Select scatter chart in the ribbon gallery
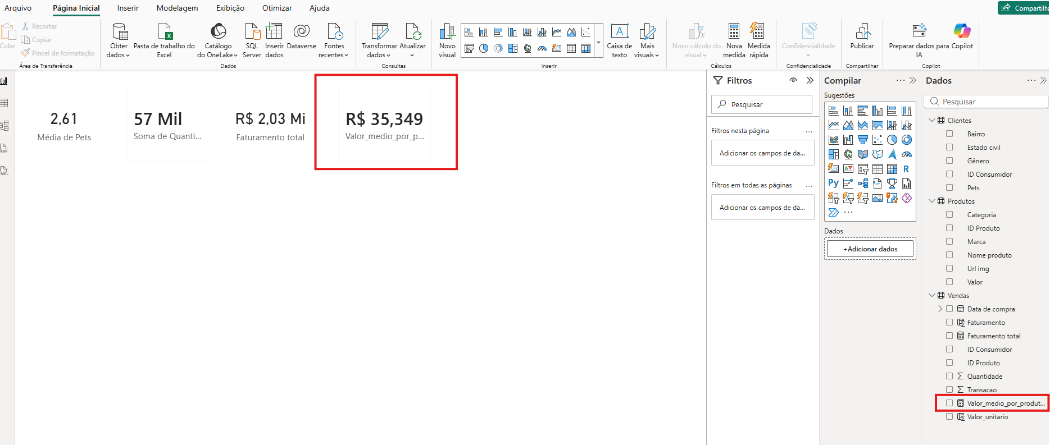This screenshot has height=445, width=1050. pos(586,32)
